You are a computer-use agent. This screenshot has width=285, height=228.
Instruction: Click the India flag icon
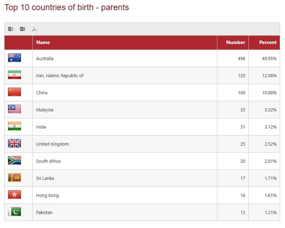14,126
